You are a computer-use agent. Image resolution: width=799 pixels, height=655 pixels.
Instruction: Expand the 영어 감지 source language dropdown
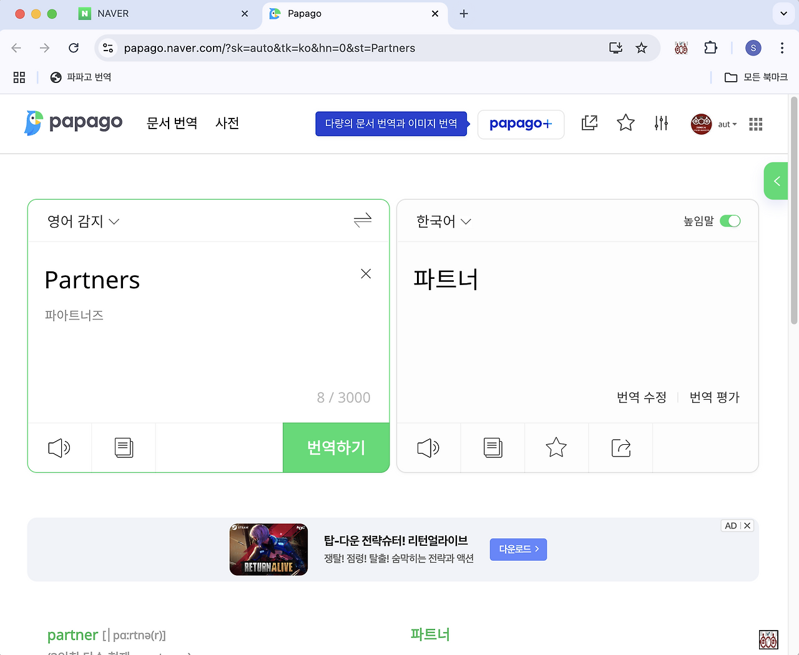click(x=83, y=221)
